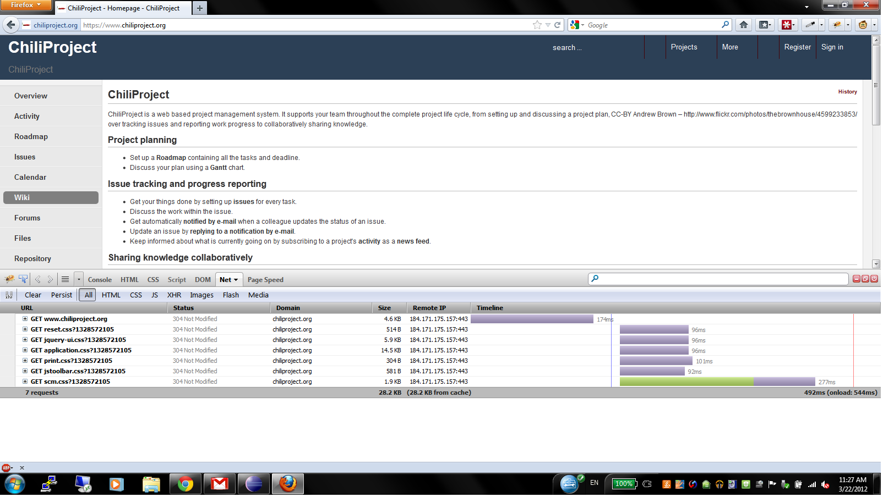
Task: Launch Google Chrome from the taskbar
Action: tap(186, 484)
